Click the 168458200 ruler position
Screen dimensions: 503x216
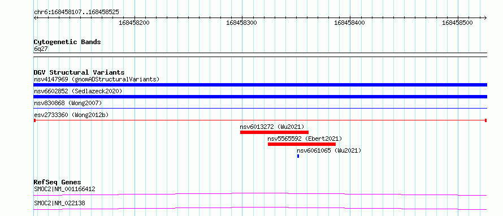pos(134,23)
